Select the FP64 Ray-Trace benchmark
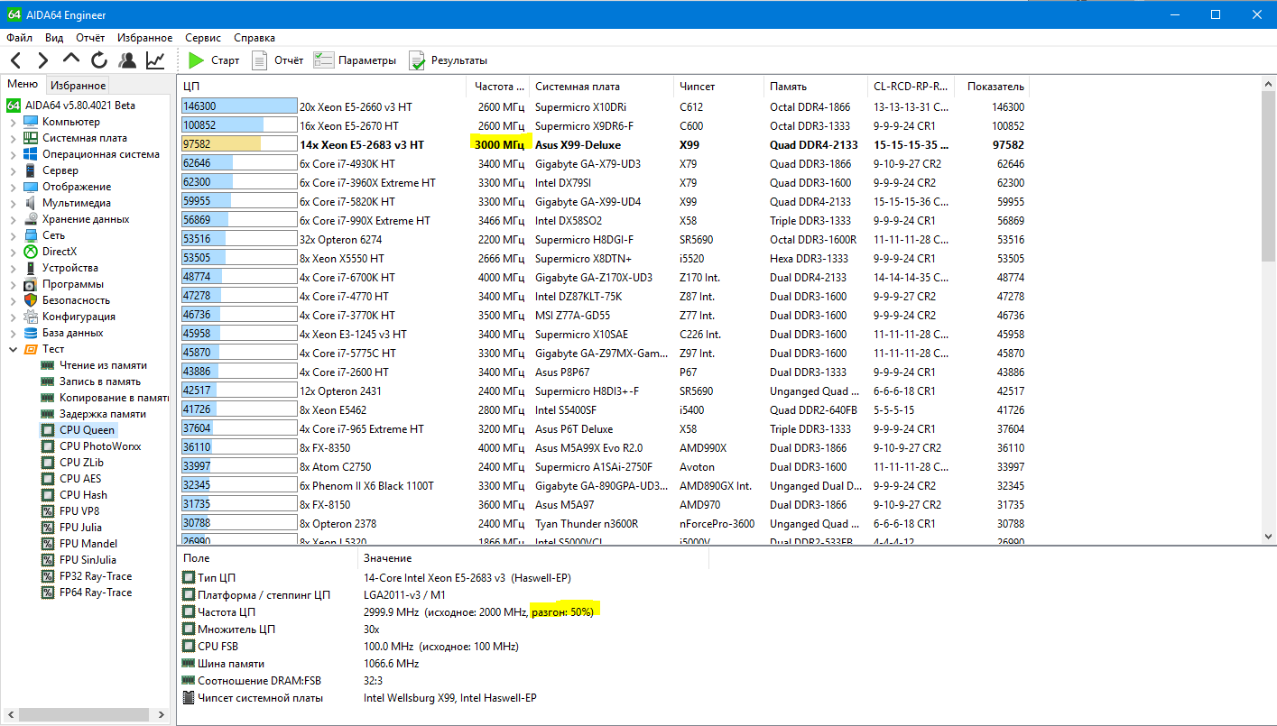Screen dimensions: 1277x726 coord(87,593)
